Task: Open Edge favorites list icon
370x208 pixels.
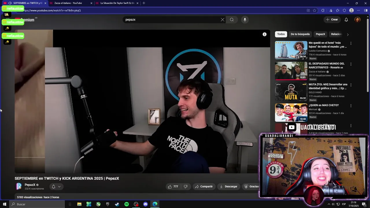Action: [338, 10]
